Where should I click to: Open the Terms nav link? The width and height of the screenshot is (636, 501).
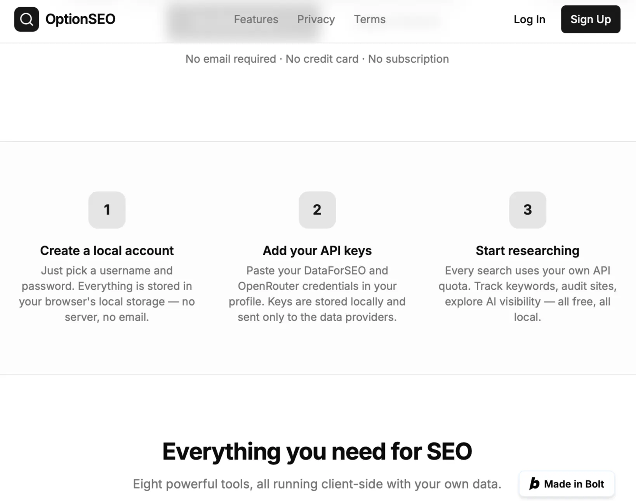[370, 19]
